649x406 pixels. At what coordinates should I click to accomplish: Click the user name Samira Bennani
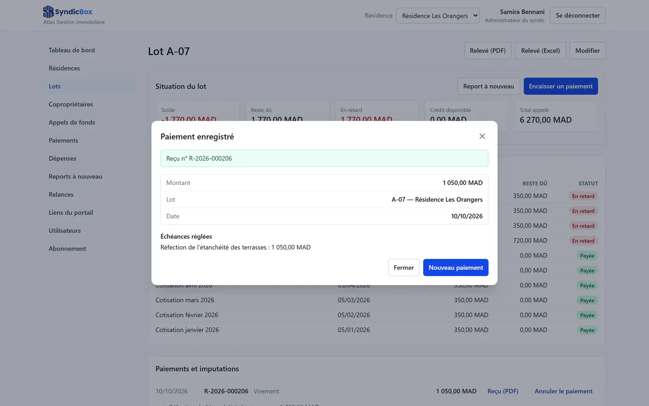pyautogui.click(x=522, y=12)
